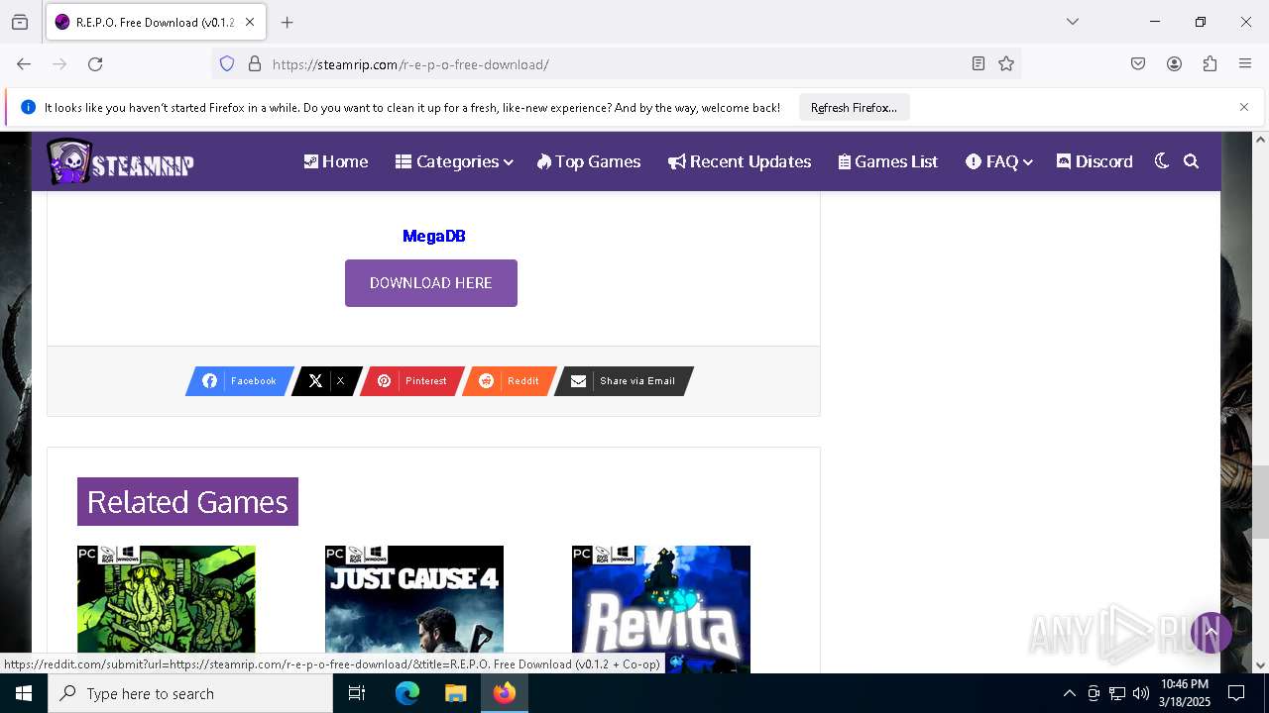The height and width of the screenshot is (713, 1269).
Task: Open the network tray icon
Action: click(1117, 693)
